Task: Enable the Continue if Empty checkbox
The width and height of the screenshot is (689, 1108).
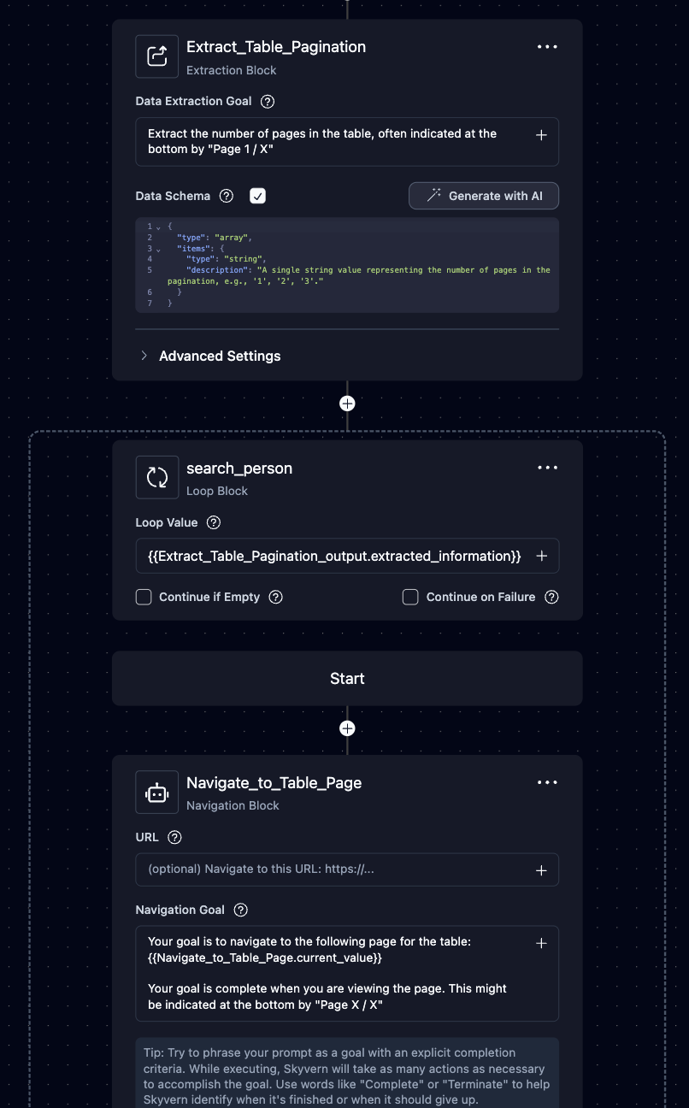Action: pos(144,597)
